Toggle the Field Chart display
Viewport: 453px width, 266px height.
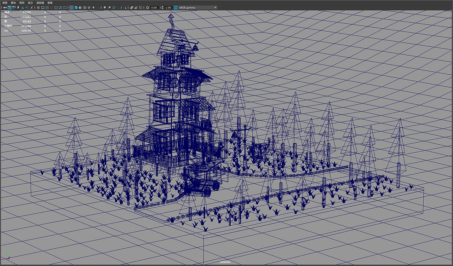(56, 7)
